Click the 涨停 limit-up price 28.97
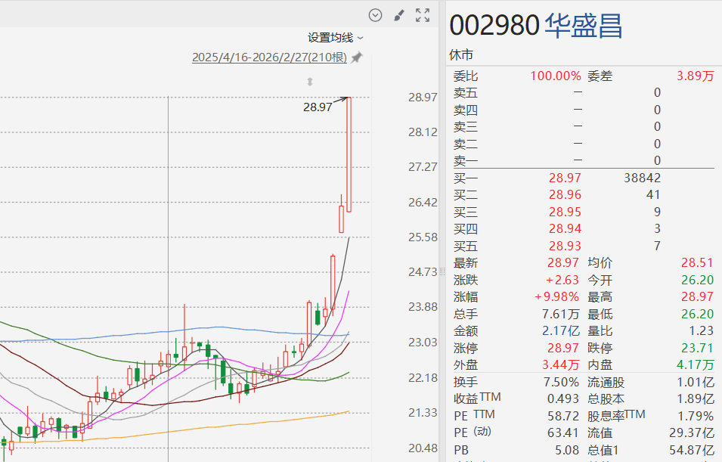This screenshot has width=722, height=462. pyautogui.click(x=565, y=348)
